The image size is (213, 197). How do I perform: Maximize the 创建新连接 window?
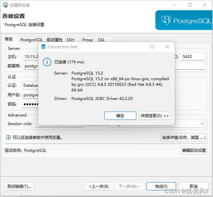pos(190,5)
